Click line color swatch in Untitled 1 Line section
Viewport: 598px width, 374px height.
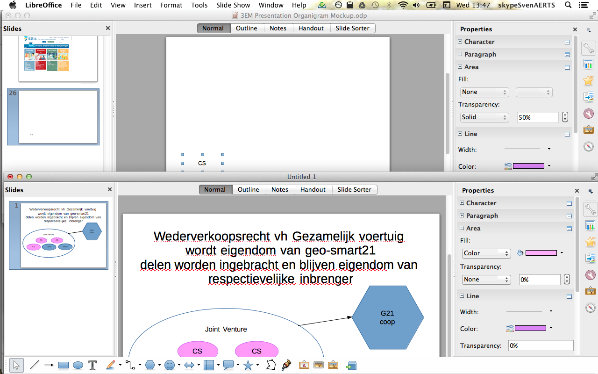tap(530, 328)
